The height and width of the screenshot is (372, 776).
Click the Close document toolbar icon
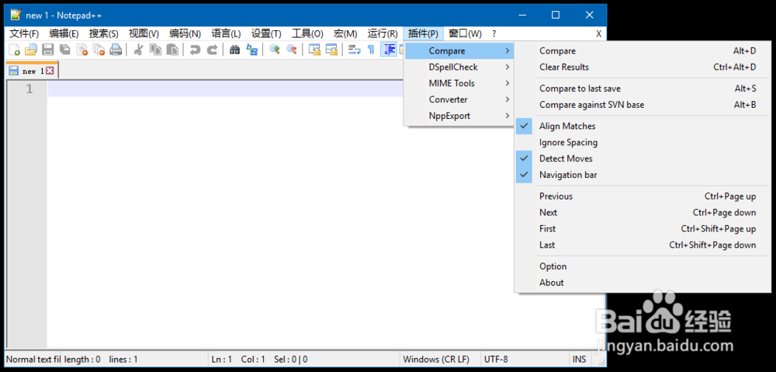coord(81,49)
